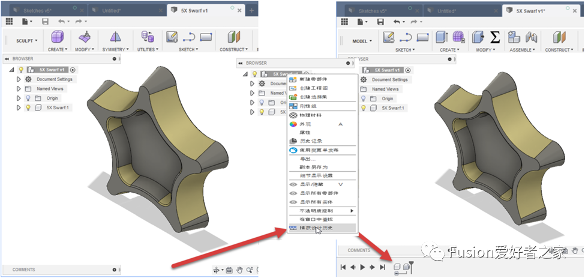Screen dimensions: 585x278
Task: Open ASSEMBLE dropdown menu
Action: pos(523,50)
